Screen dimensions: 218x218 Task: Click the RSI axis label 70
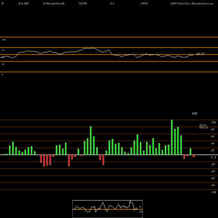(3, 50)
